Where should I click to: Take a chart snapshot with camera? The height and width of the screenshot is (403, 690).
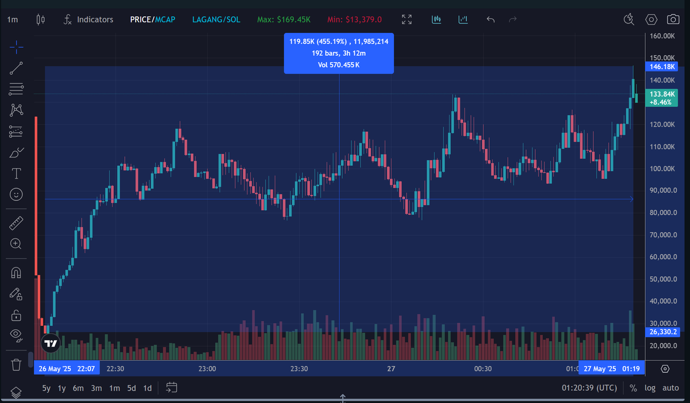click(x=673, y=20)
